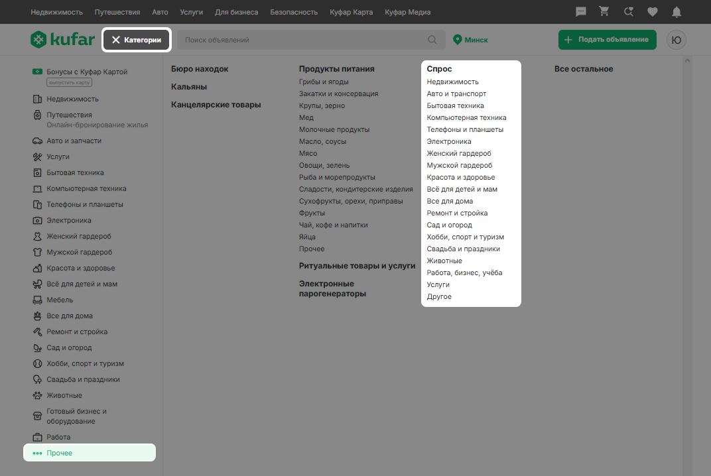Click the Животные paw icon
Viewport: 711px width, 476px height.
(38, 395)
